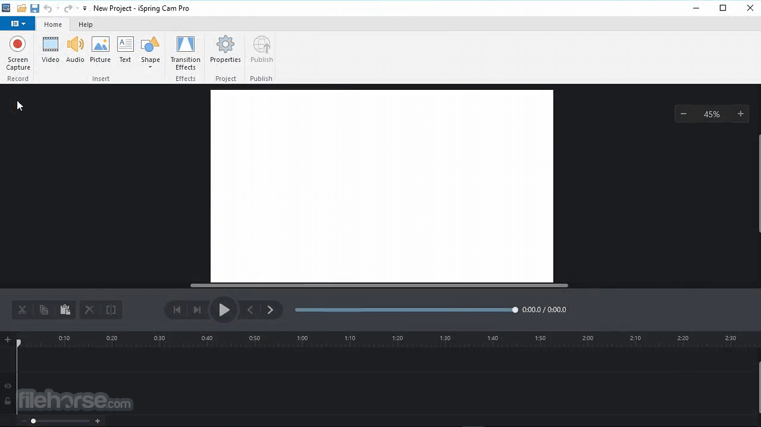This screenshot has height=427, width=761.
Task: Open Transition Effects
Action: (x=186, y=53)
